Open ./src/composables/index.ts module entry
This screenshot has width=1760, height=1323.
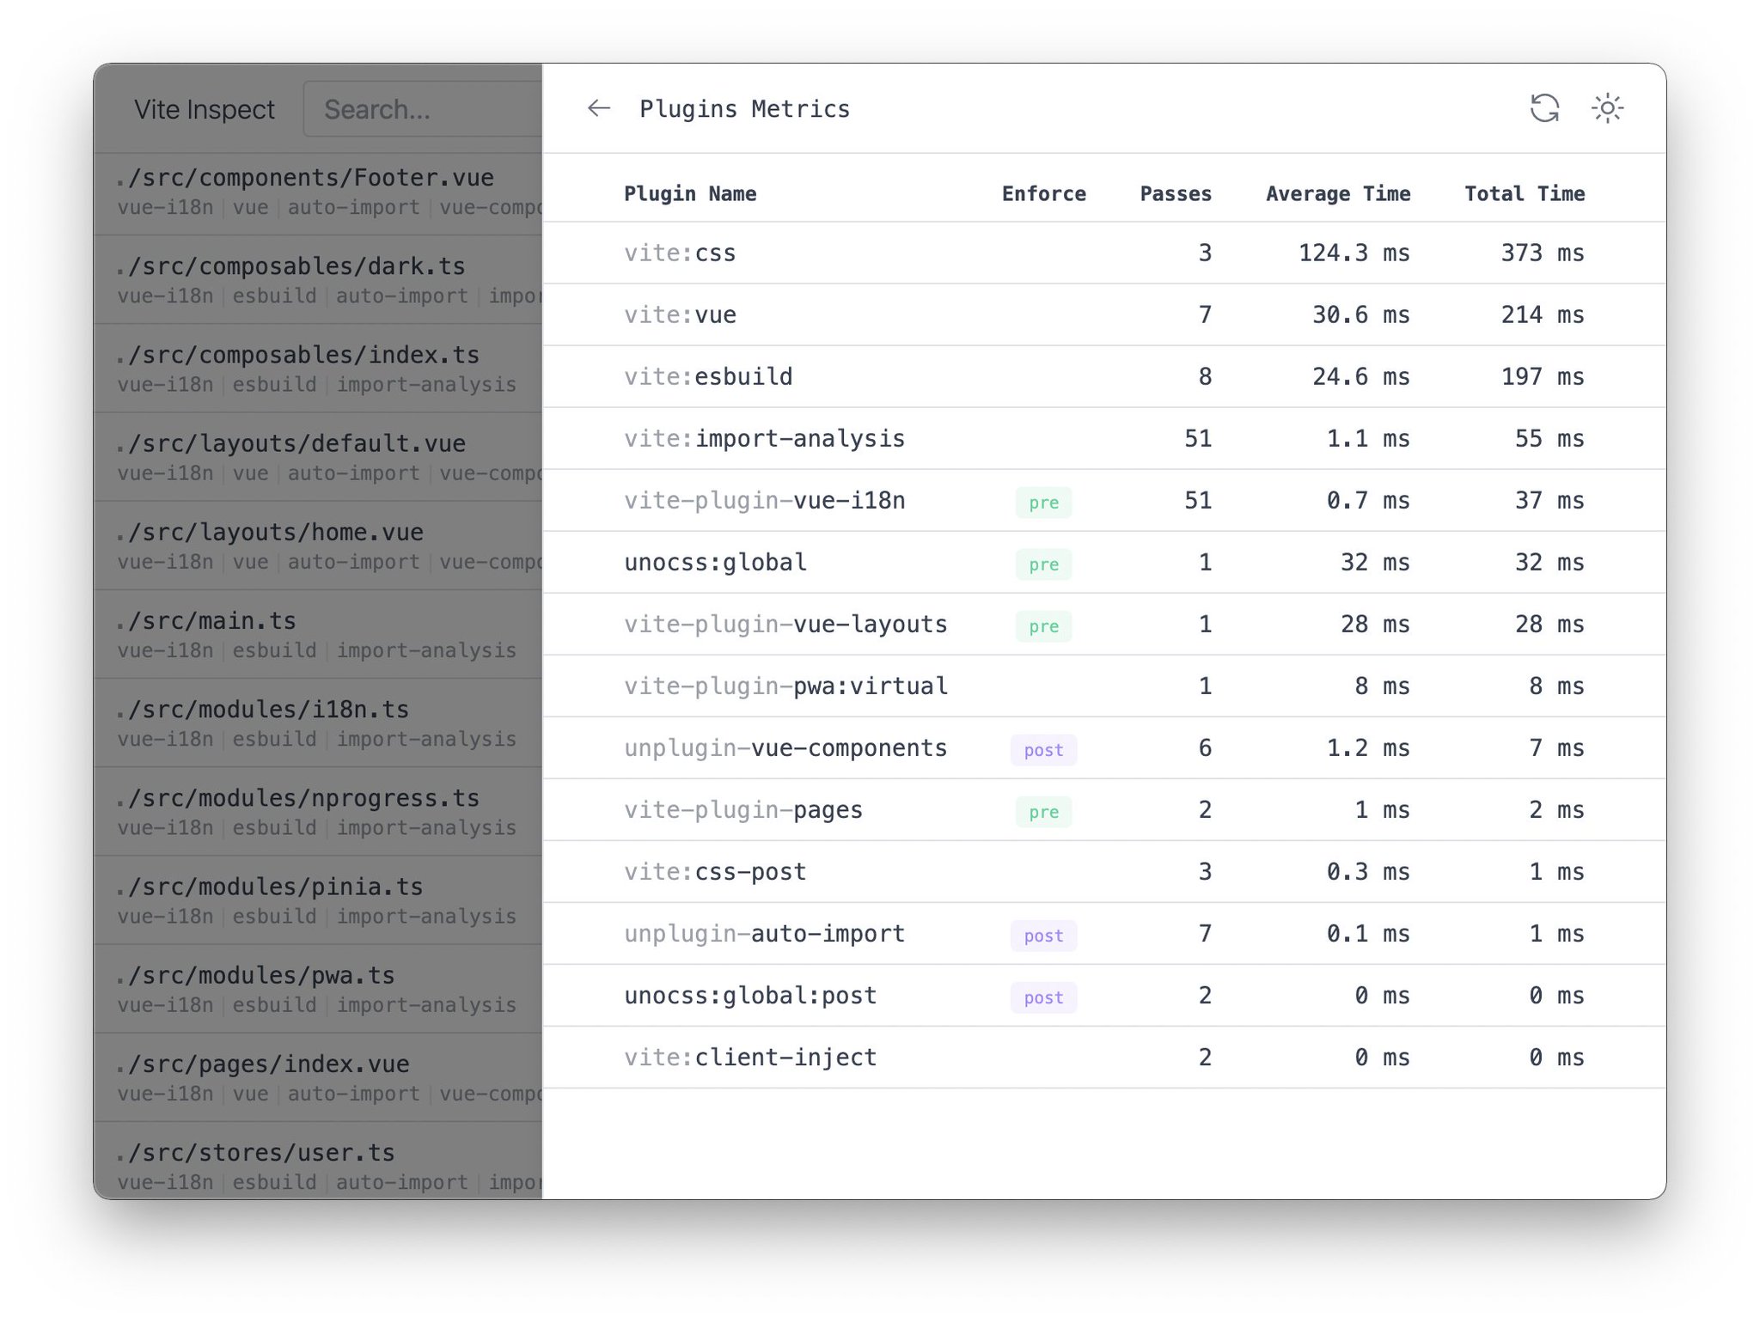coord(318,369)
